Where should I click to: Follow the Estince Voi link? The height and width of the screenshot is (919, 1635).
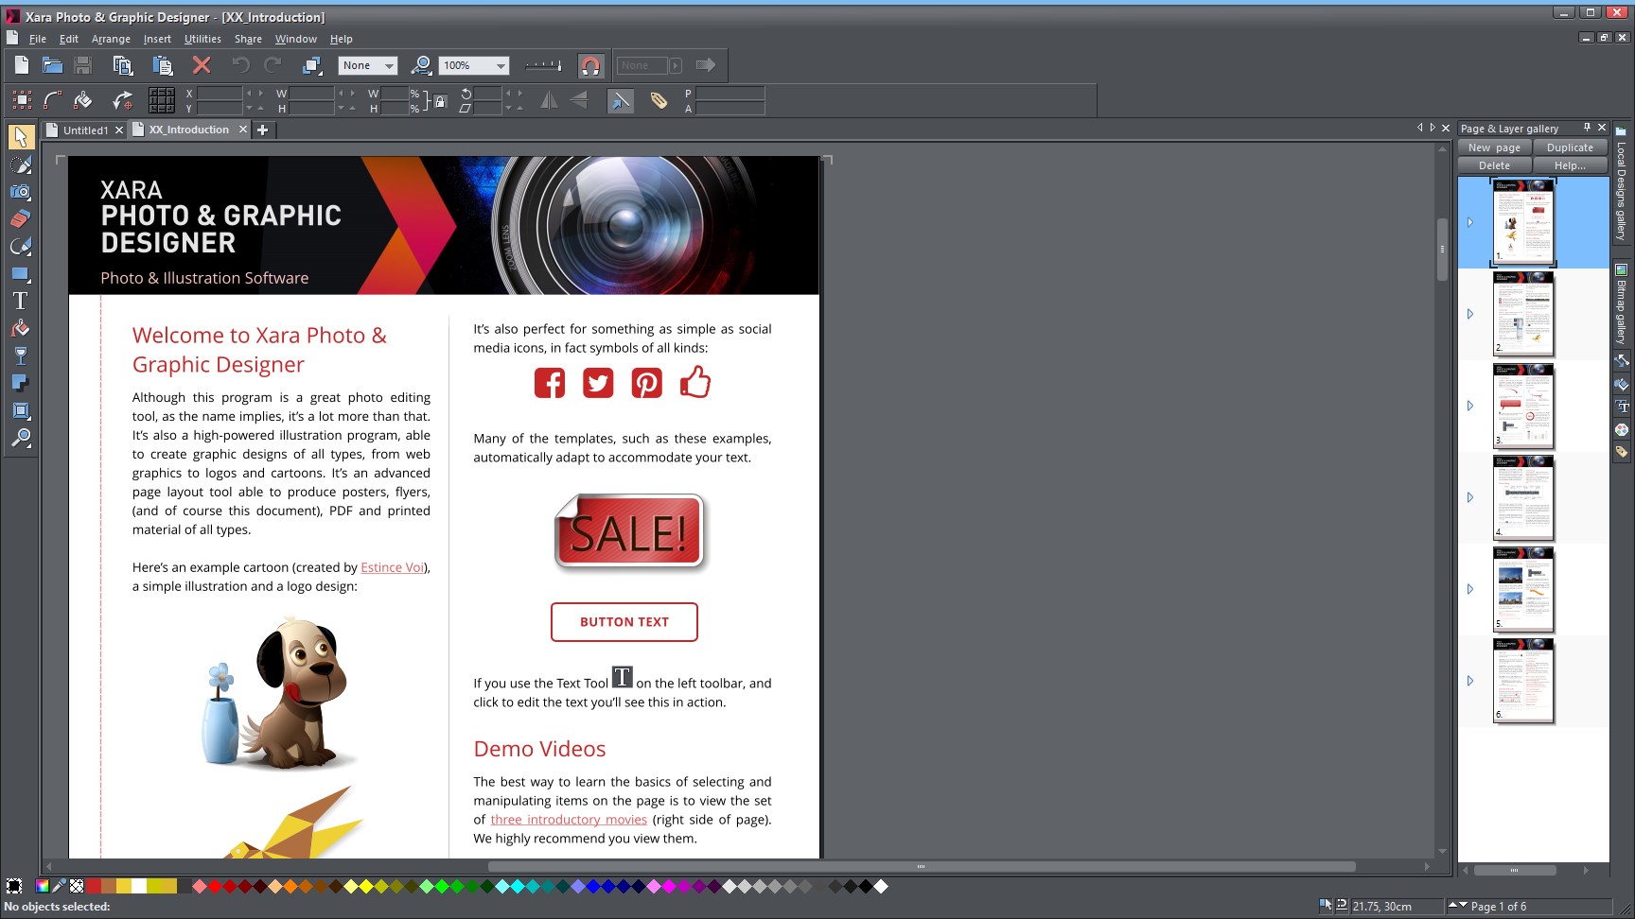point(392,567)
